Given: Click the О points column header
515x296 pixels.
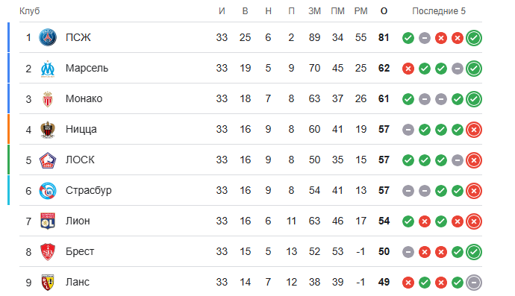Looking at the screenshot, I should coord(384,11).
